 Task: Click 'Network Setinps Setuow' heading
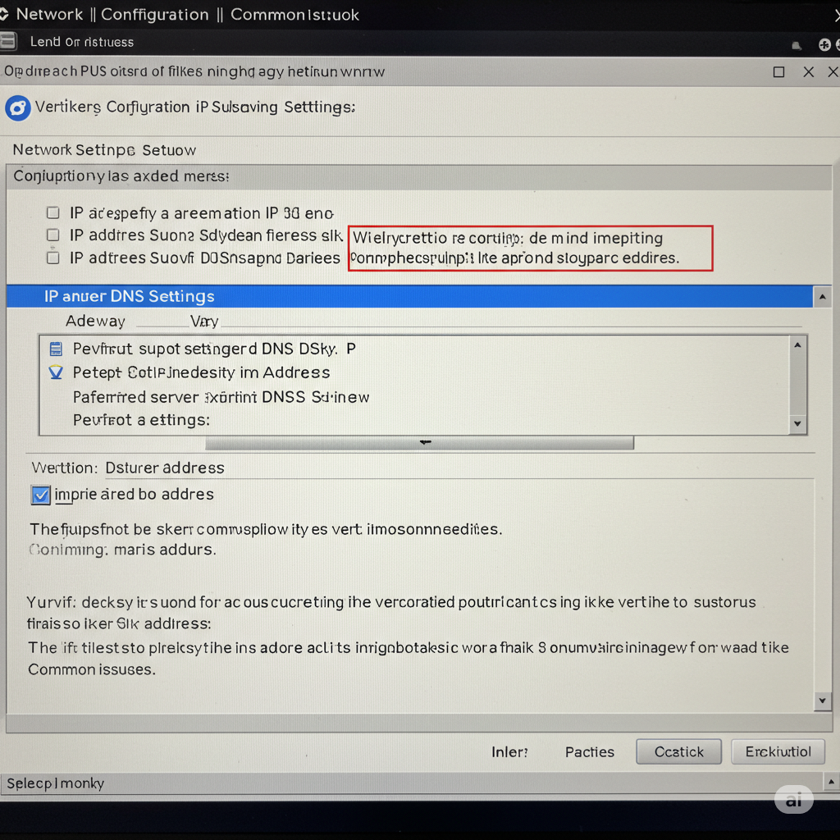pyautogui.click(x=104, y=150)
